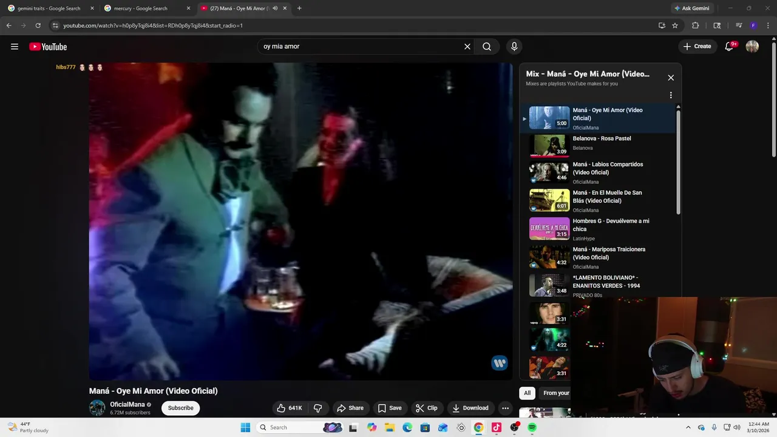Open Chrome extensions puzzle icon
The width and height of the screenshot is (777, 437).
coord(696,25)
